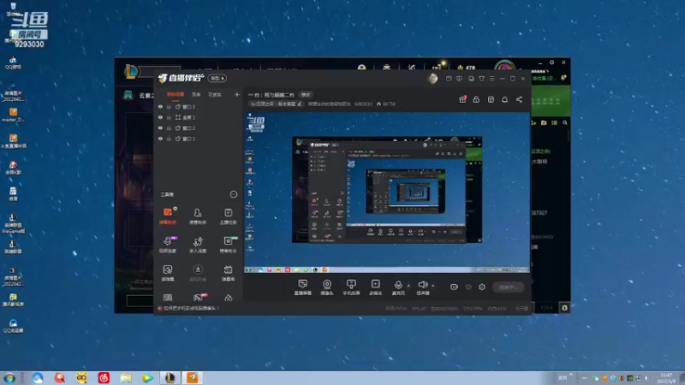
Task: Open stream settings gear in bottom toolbar
Action: [482, 287]
